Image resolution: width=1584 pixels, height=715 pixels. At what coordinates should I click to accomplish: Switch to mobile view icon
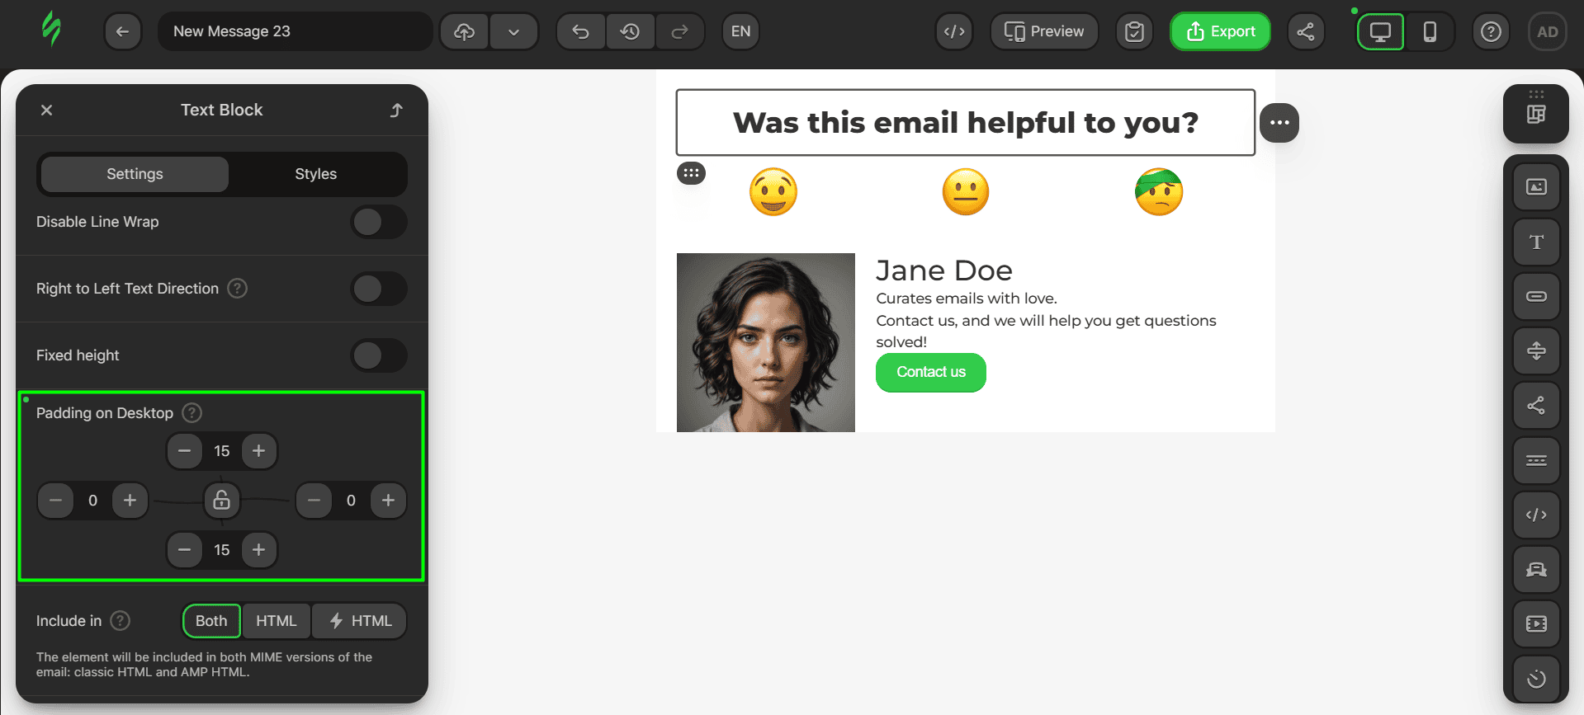coord(1430,32)
